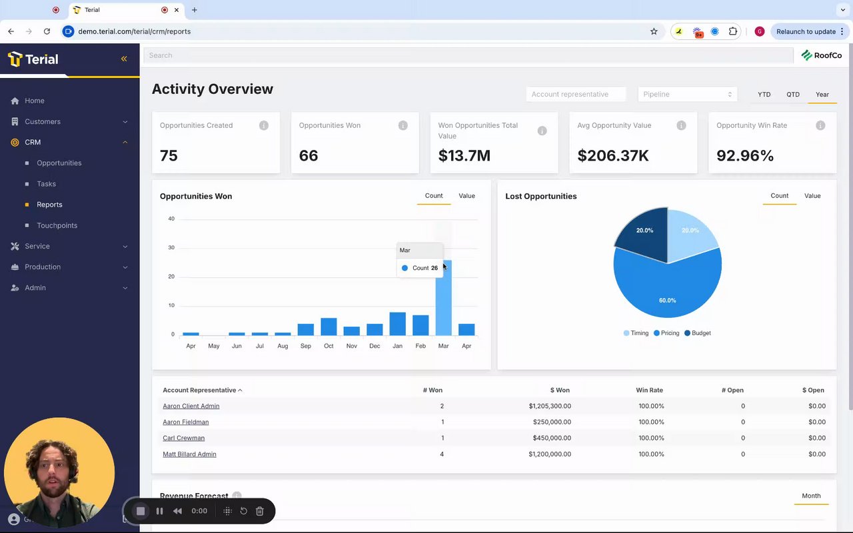
Task: Open the Aaron Client Admin link
Action: point(191,406)
